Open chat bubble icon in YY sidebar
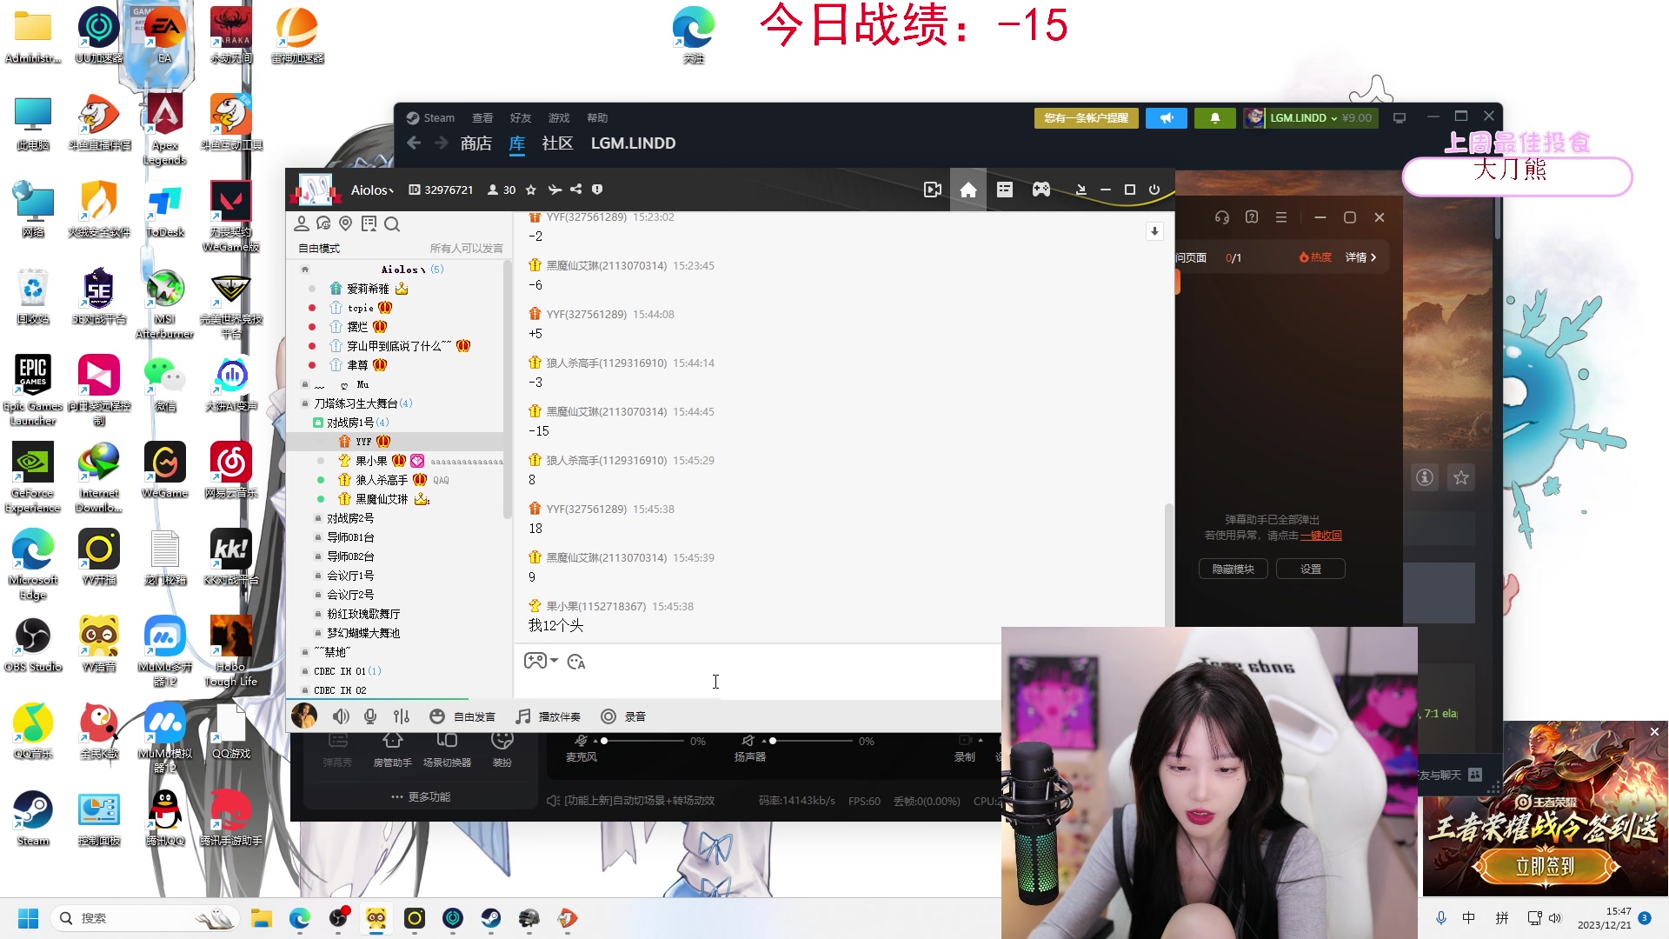 pyautogui.click(x=323, y=224)
